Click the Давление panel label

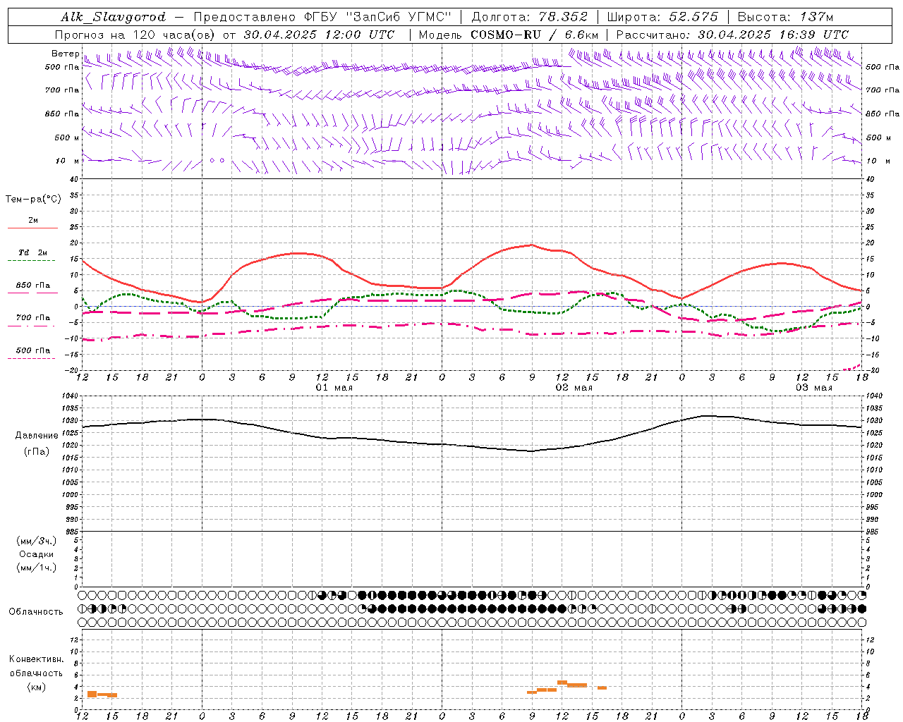coord(37,436)
